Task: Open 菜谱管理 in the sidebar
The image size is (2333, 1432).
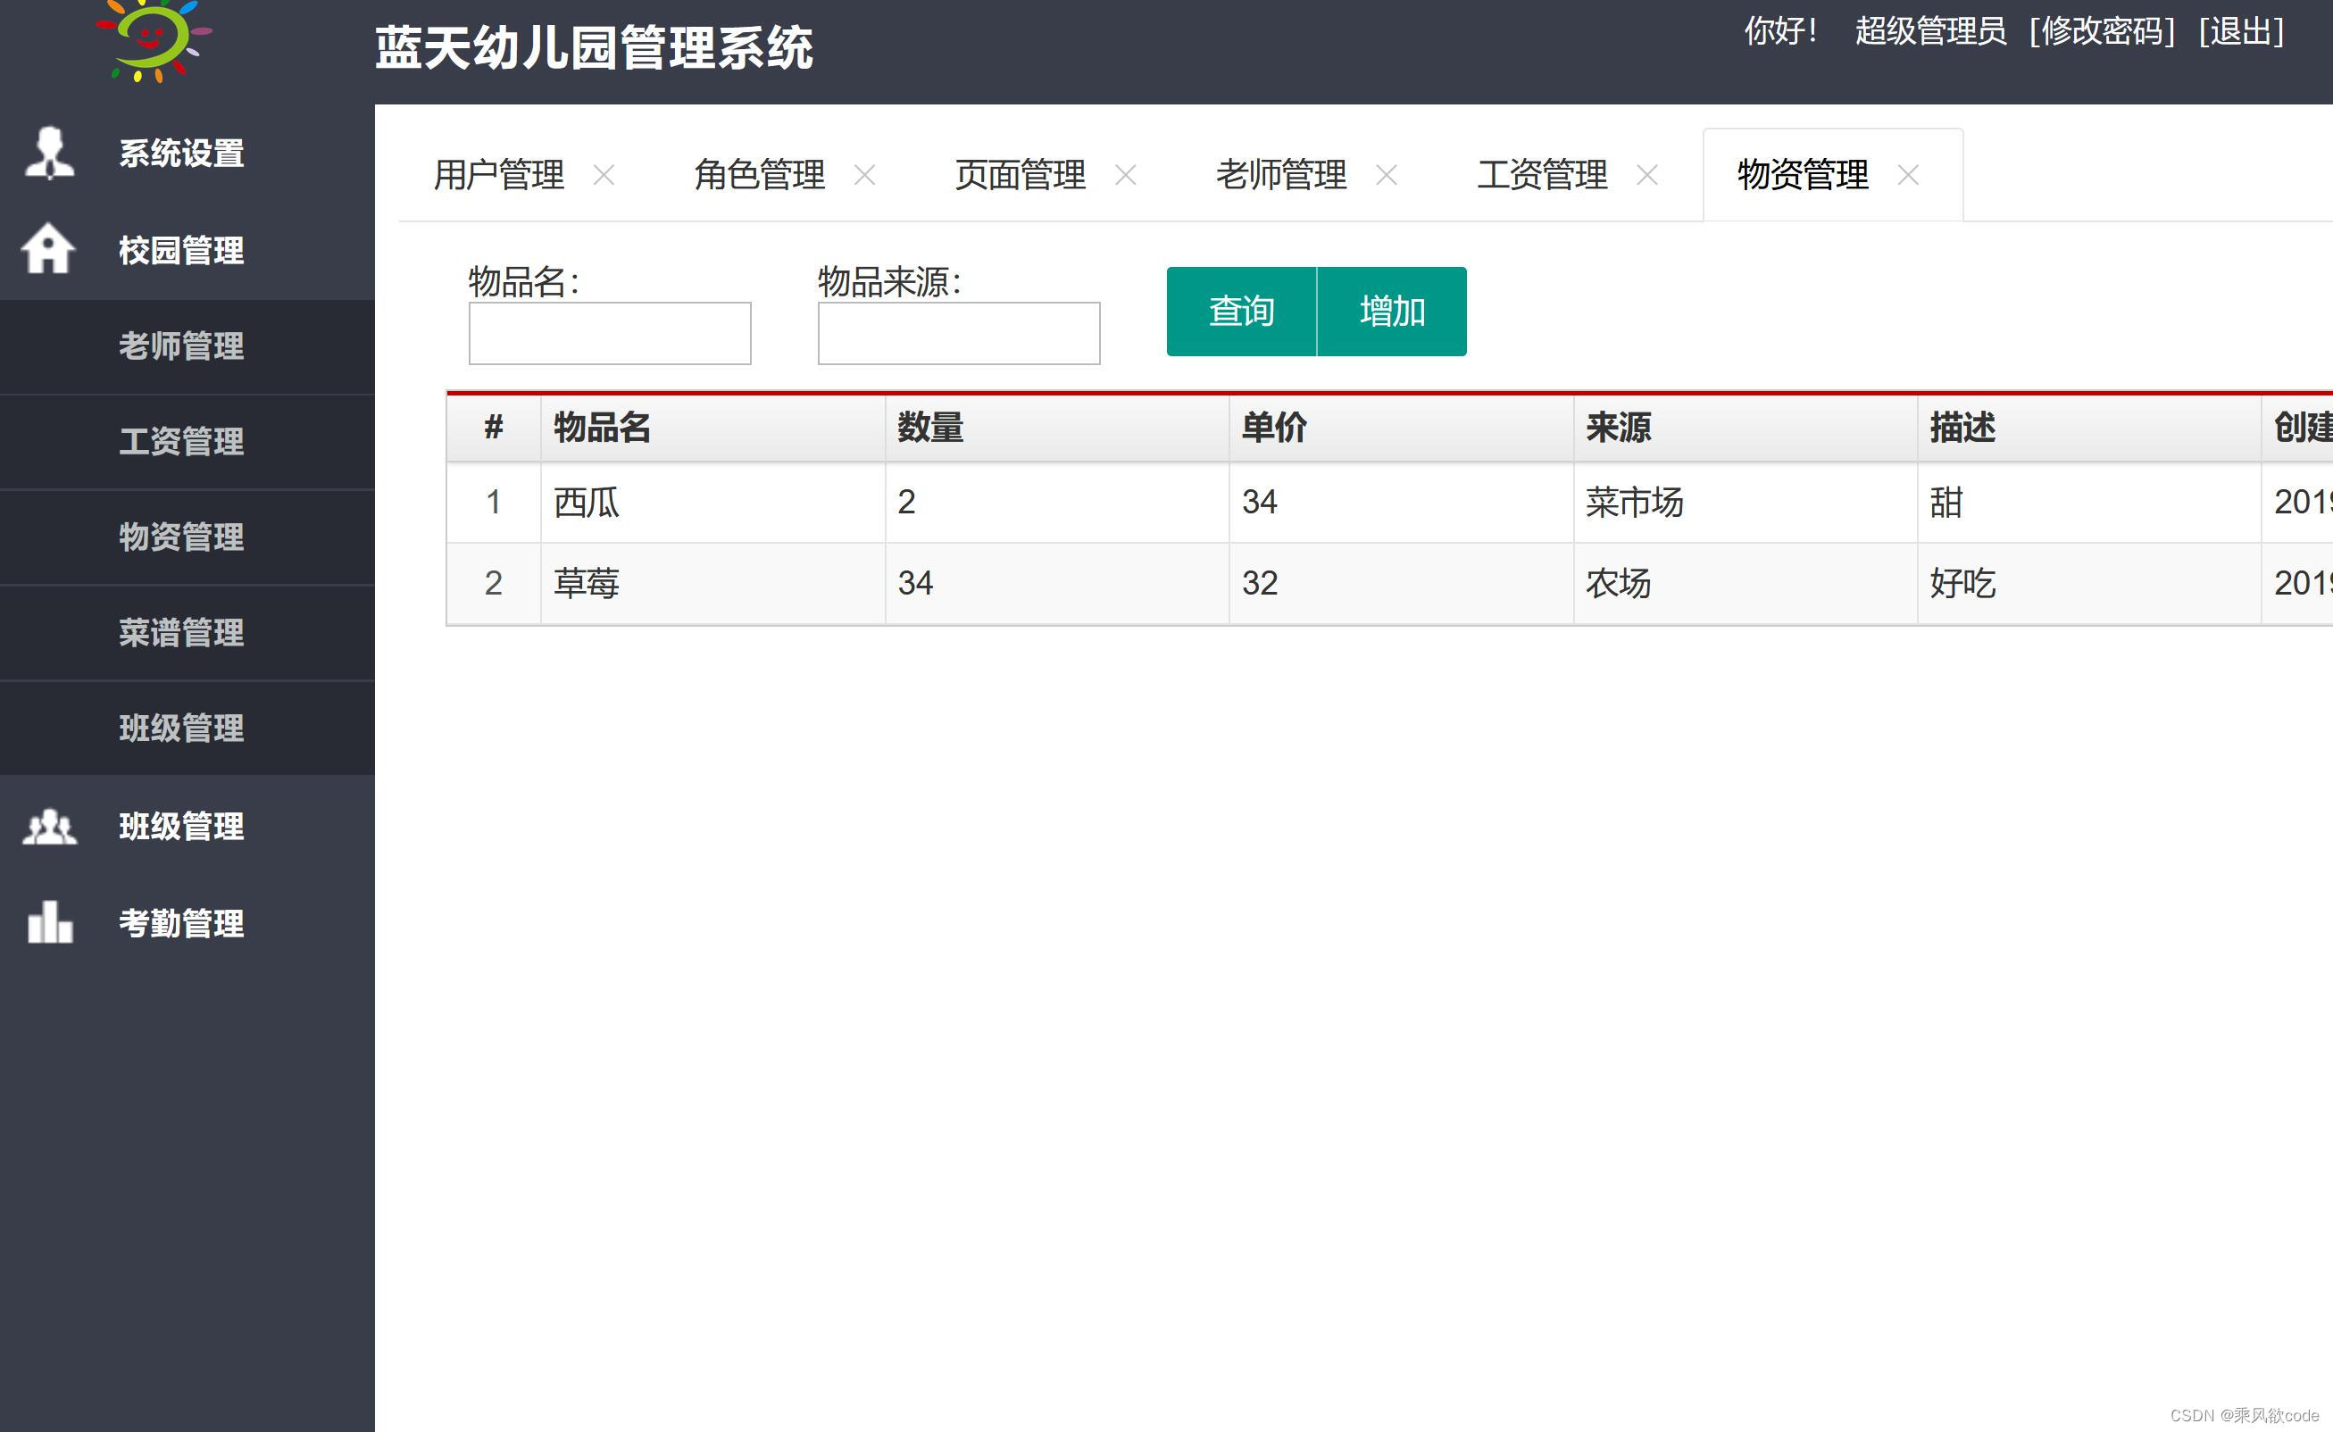Action: [181, 633]
